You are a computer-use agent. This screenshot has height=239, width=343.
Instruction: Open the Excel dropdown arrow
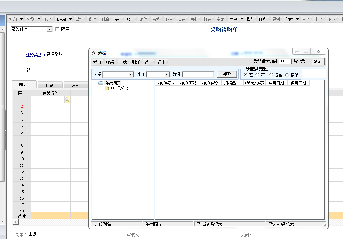pos(70,19)
